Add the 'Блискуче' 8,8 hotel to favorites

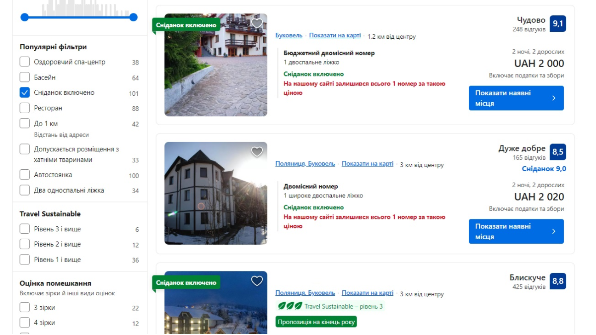coord(257,281)
